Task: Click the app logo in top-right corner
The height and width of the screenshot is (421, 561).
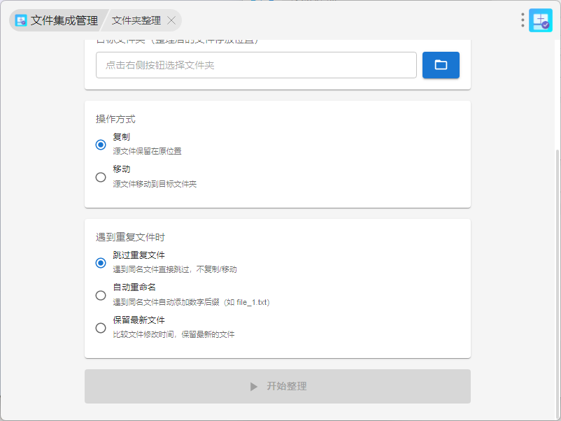Action: [541, 20]
